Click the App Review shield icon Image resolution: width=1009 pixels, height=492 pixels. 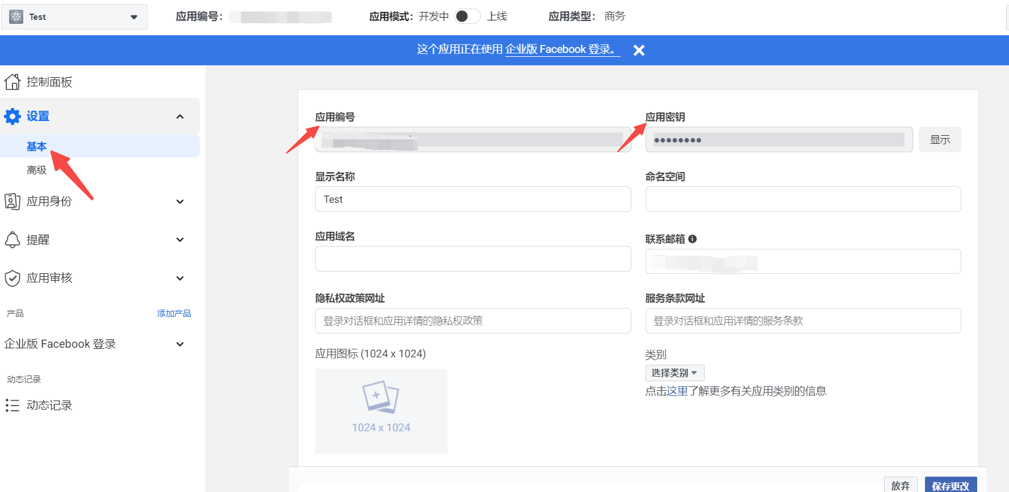click(x=12, y=278)
